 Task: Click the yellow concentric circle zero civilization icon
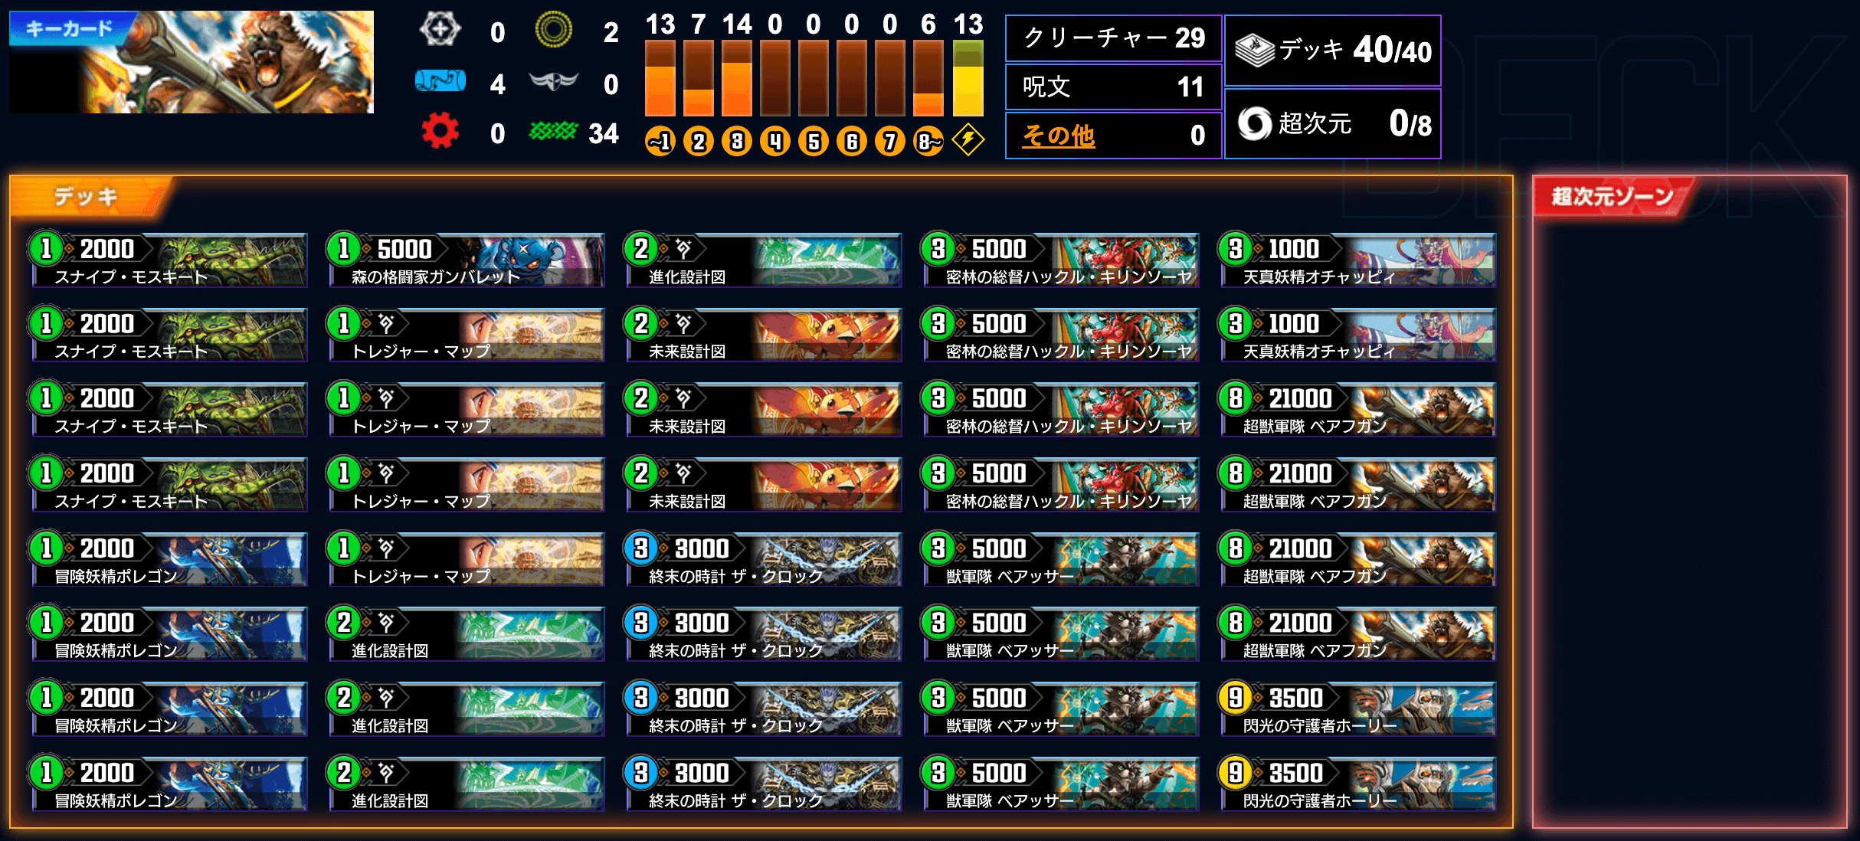[554, 30]
